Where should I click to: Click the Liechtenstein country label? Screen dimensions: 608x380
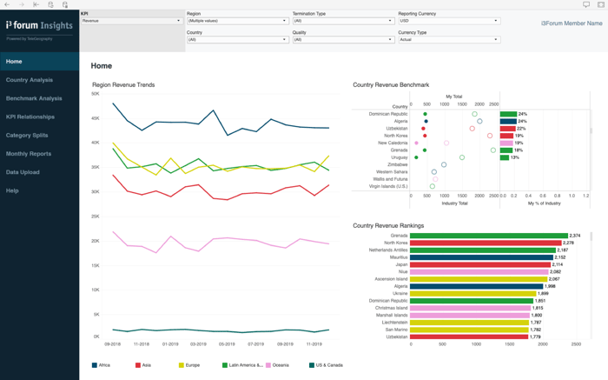click(394, 323)
